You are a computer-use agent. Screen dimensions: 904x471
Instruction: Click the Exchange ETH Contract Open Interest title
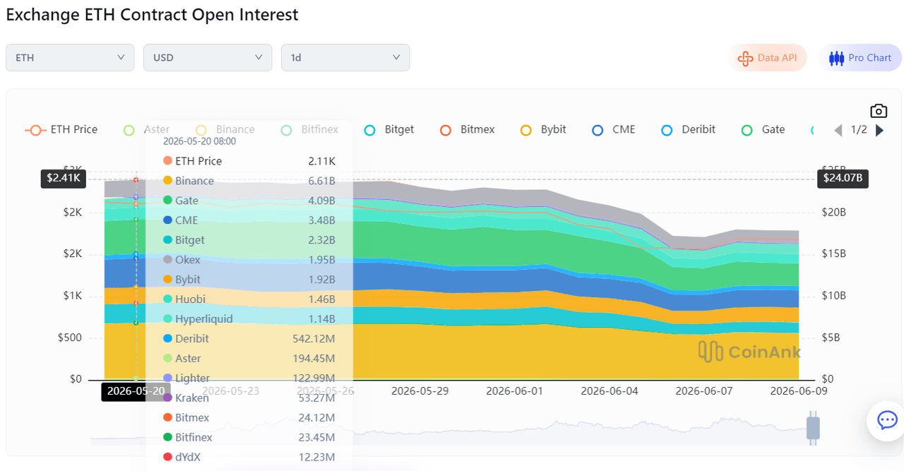[153, 14]
